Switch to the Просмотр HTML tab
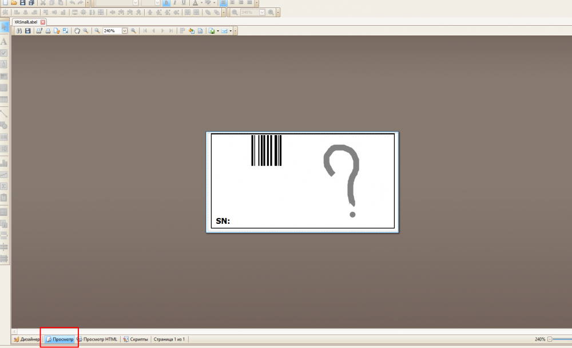572x348 pixels. point(97,339)
